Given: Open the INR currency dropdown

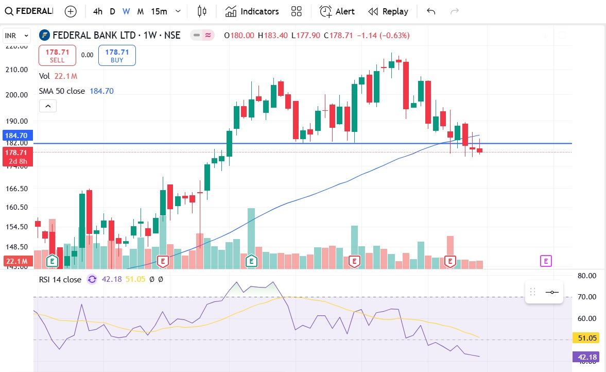Looking at the screenshot, I should click(x=16, y=36).
